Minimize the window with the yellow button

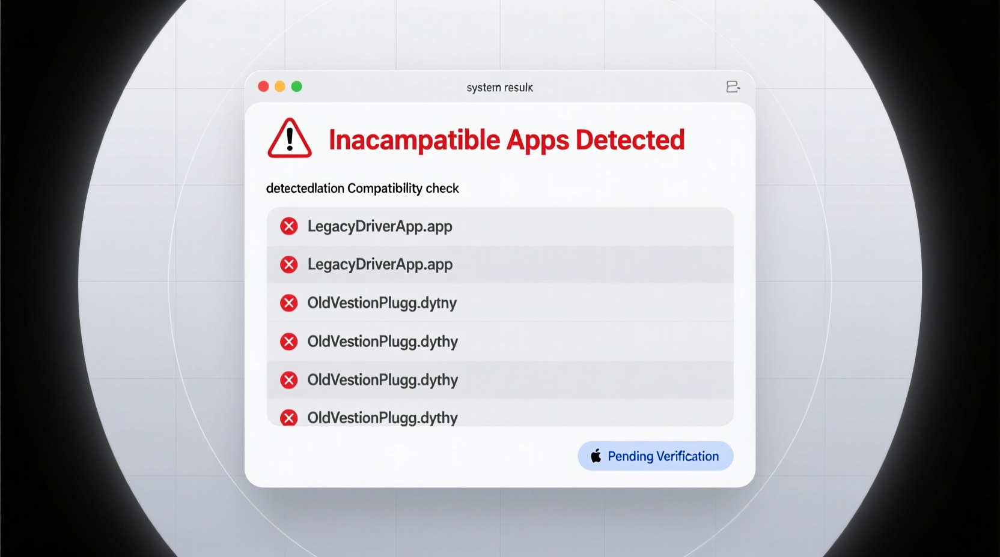280,86
